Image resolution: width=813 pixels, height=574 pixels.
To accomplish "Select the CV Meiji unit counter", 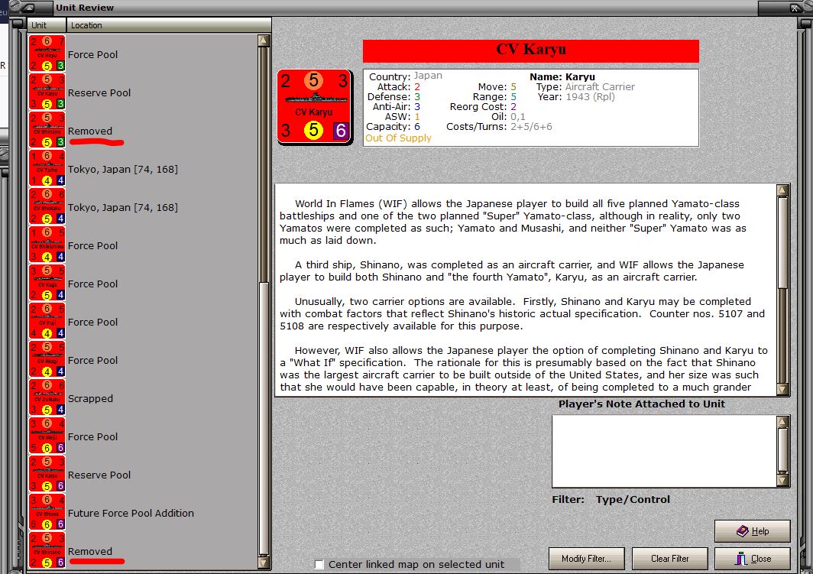I will (47, 436).
